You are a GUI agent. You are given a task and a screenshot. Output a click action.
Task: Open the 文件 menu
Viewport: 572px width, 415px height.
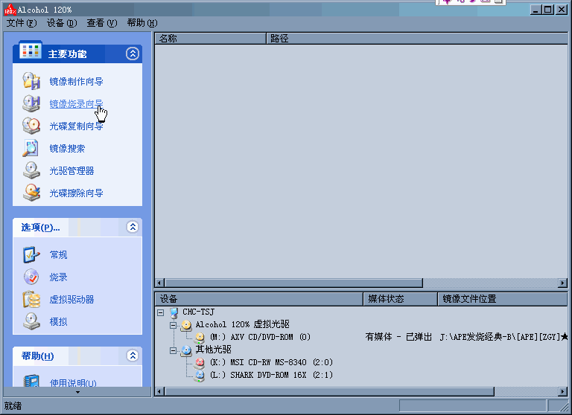[x=21, y=23]
